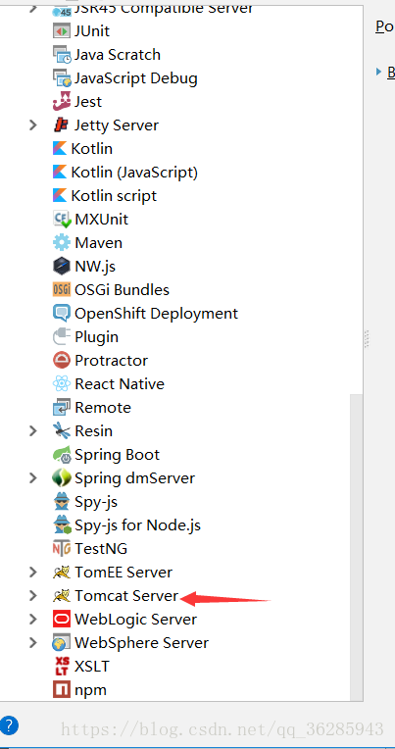Expand the Resin node
The width and height of the screenshot is (395, 749).
[x=33, y=430]
